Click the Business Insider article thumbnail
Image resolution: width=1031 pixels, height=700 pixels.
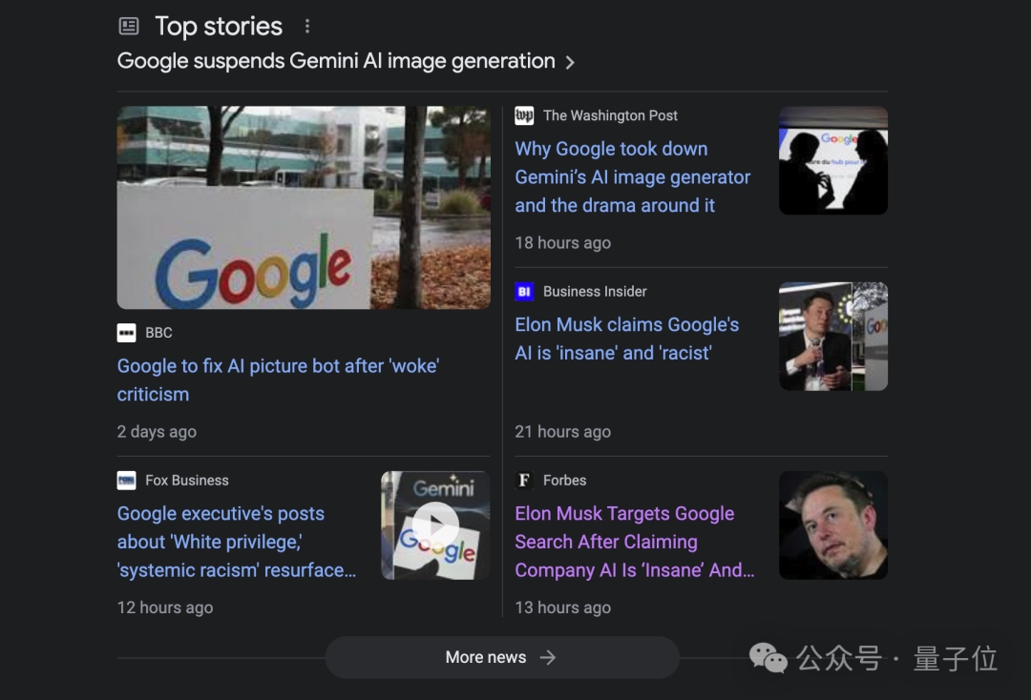[832, 337]
